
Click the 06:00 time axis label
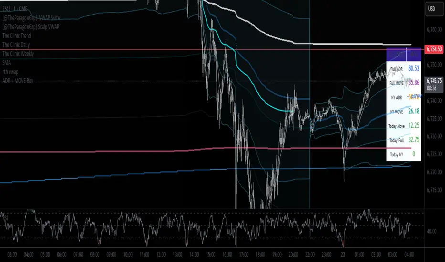tap(62, 254)
